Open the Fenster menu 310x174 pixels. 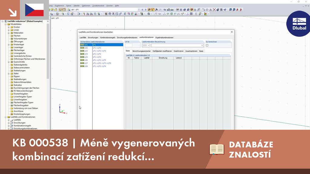[x=110, y=6]
